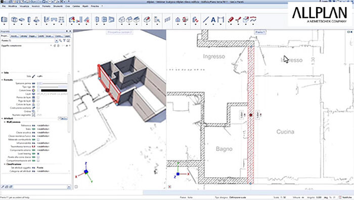Check the Materiale combustibile checkbox
This screenshot has height=200, width=354.
tap(38, 140)
